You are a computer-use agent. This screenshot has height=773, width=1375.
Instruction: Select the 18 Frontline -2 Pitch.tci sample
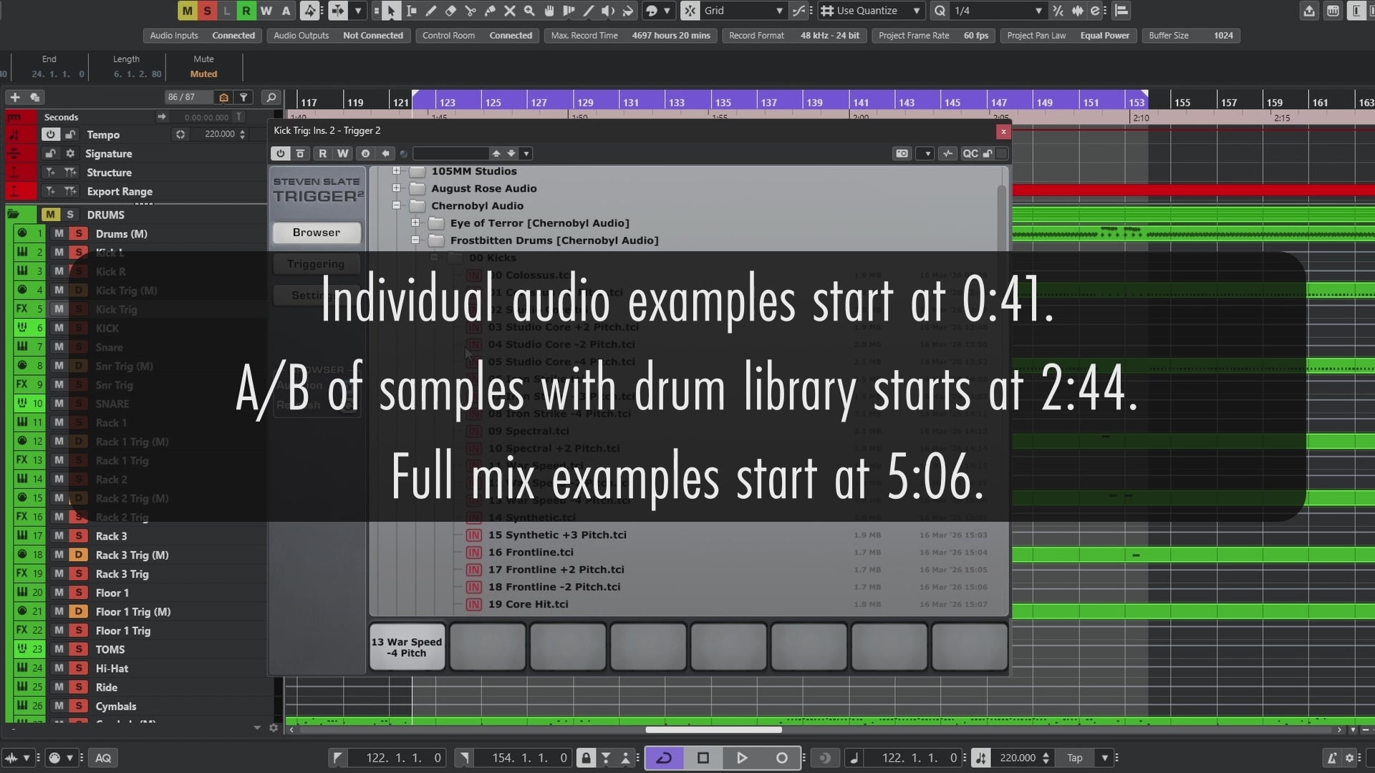[x=554, y=587]
